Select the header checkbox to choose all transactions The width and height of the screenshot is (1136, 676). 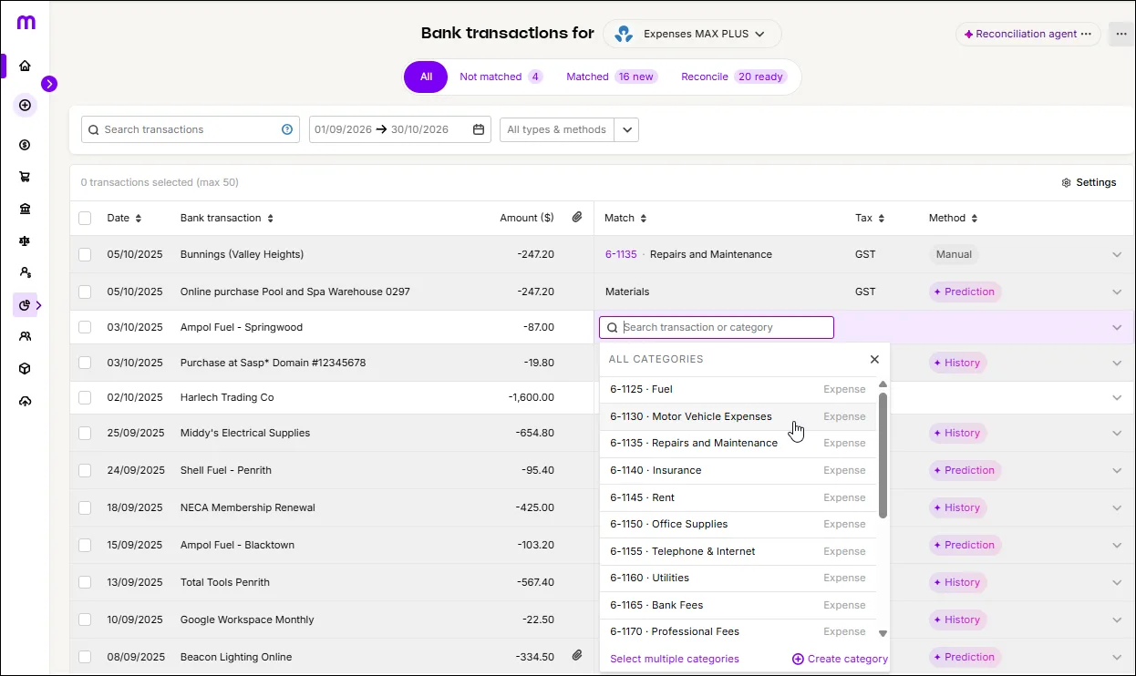click(85, 218)
